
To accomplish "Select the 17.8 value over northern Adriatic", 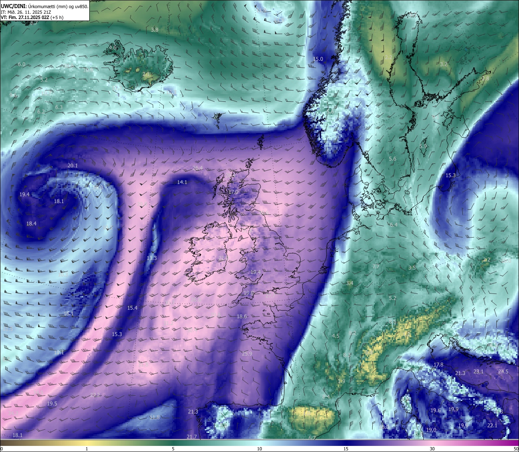I will click(438, 364).
